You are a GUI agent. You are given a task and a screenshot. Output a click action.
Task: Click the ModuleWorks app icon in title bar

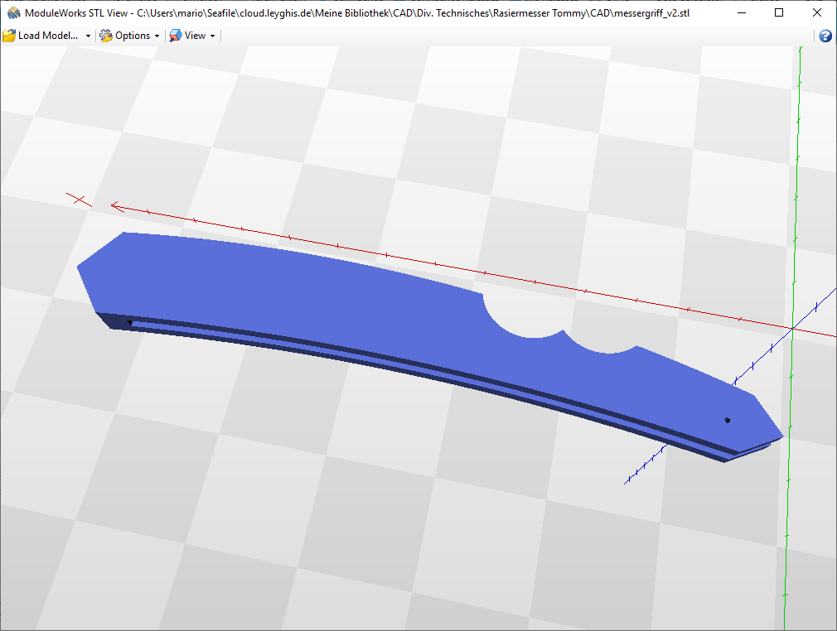[x=12, y=12]
